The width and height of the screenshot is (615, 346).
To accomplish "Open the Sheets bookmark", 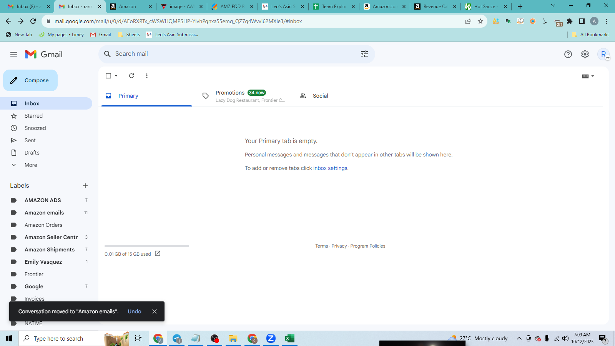I will (129, 35).
